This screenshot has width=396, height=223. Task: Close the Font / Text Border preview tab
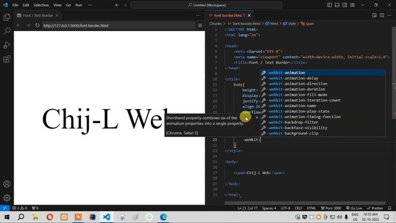57,15
